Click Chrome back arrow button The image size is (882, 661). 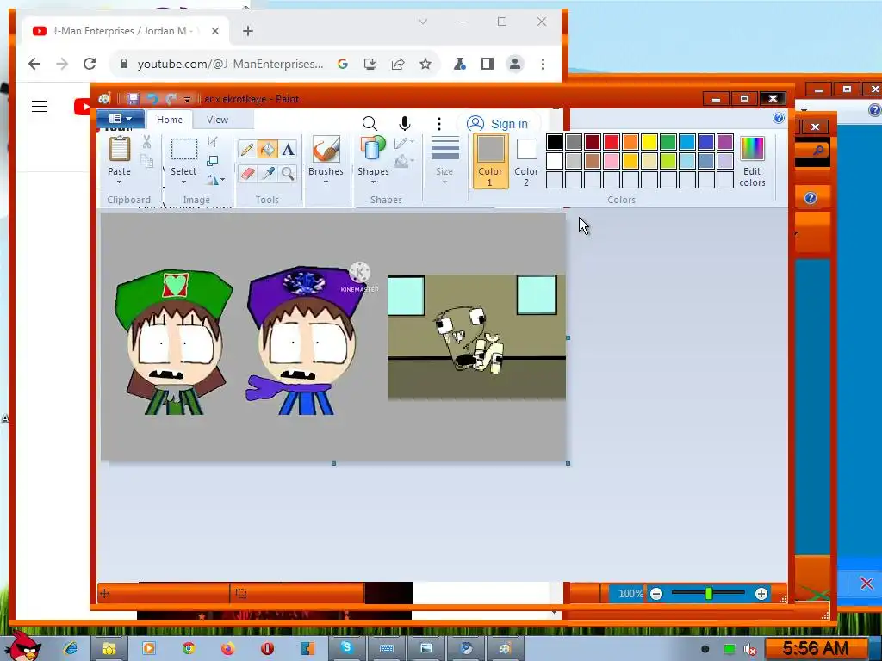[x=34, y=64]
